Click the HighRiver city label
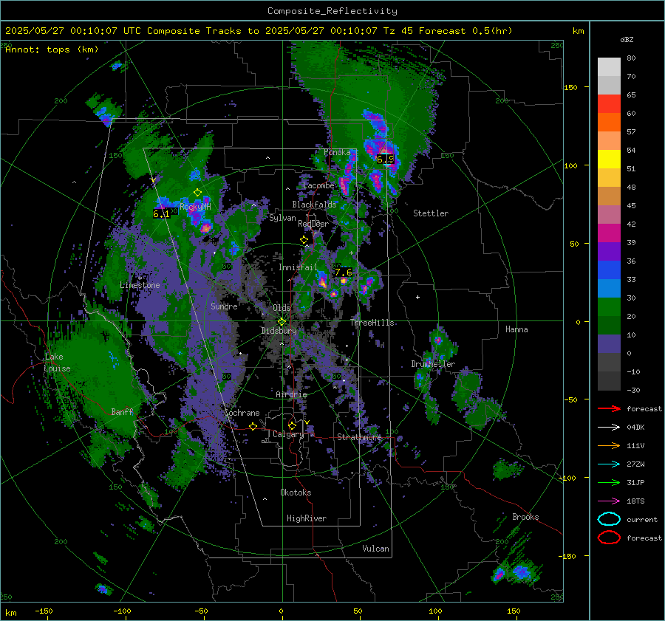Image resolution: width=665 pixels, height=621 pixels. coord(307,518)
